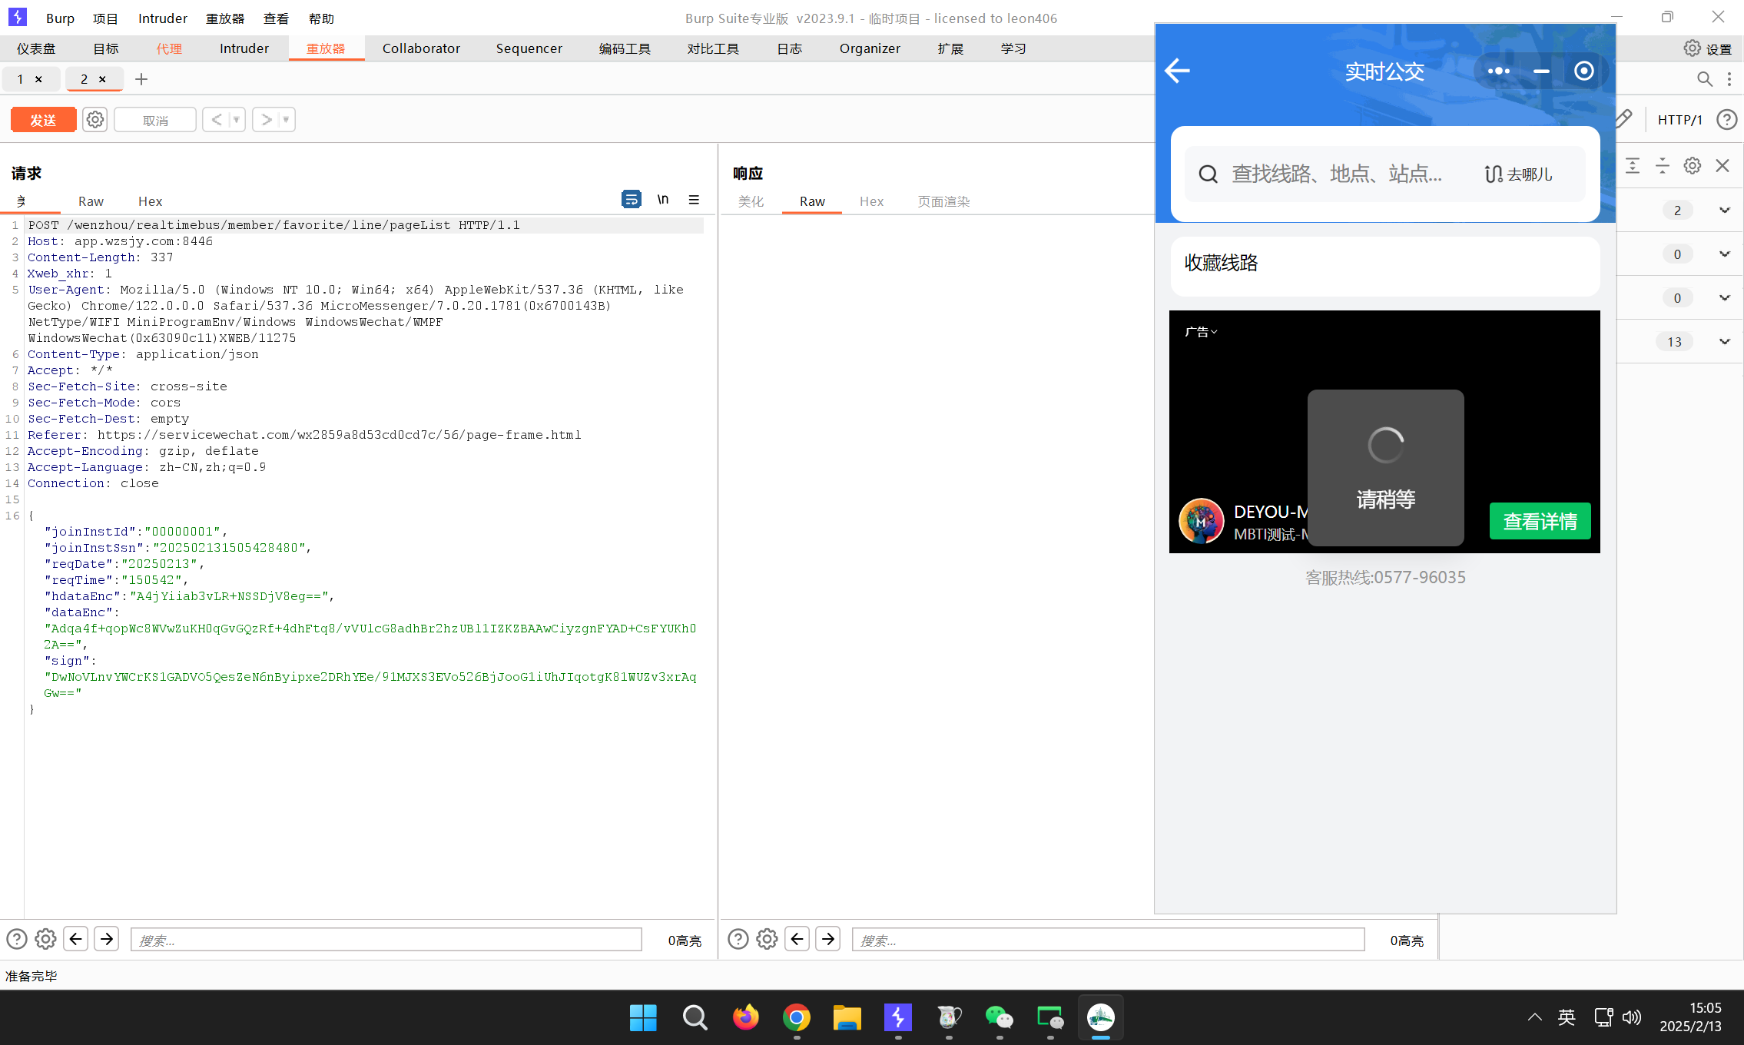The height and width of the screenshot is (1045, 1744).
Task: Click the request search input field
Action: pos(386,940)
